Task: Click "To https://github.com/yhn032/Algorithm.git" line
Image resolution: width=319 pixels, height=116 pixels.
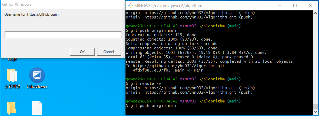Action: pos(175,66)
